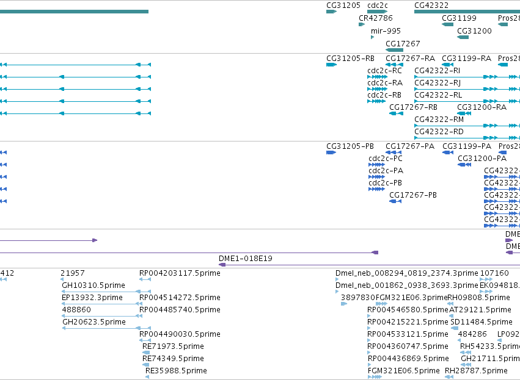Select transcript CG17267-RB
This screenshot has width=520, height=380.
[413, 107]
